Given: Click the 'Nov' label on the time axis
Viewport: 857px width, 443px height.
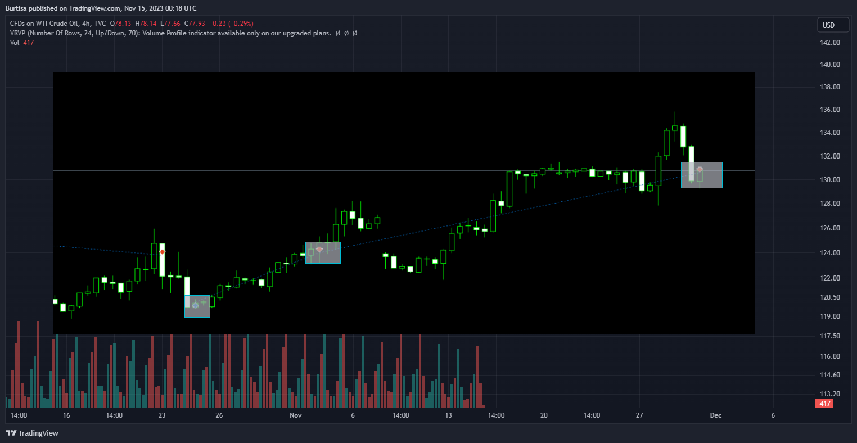Looking at the screenshot, I should [296, 415].
